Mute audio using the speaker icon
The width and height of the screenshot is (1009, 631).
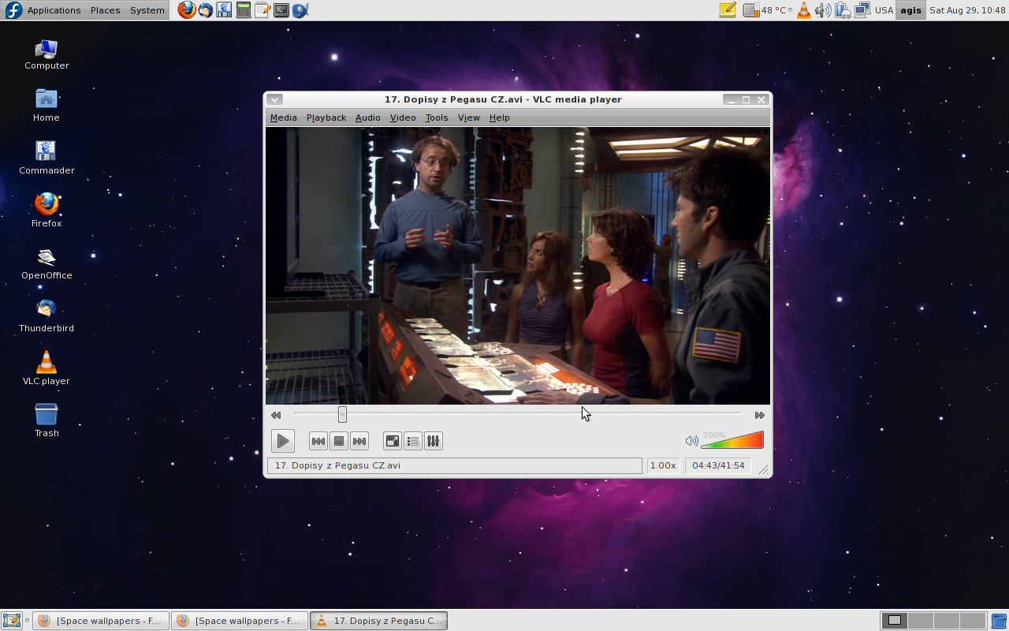[691, 441]
